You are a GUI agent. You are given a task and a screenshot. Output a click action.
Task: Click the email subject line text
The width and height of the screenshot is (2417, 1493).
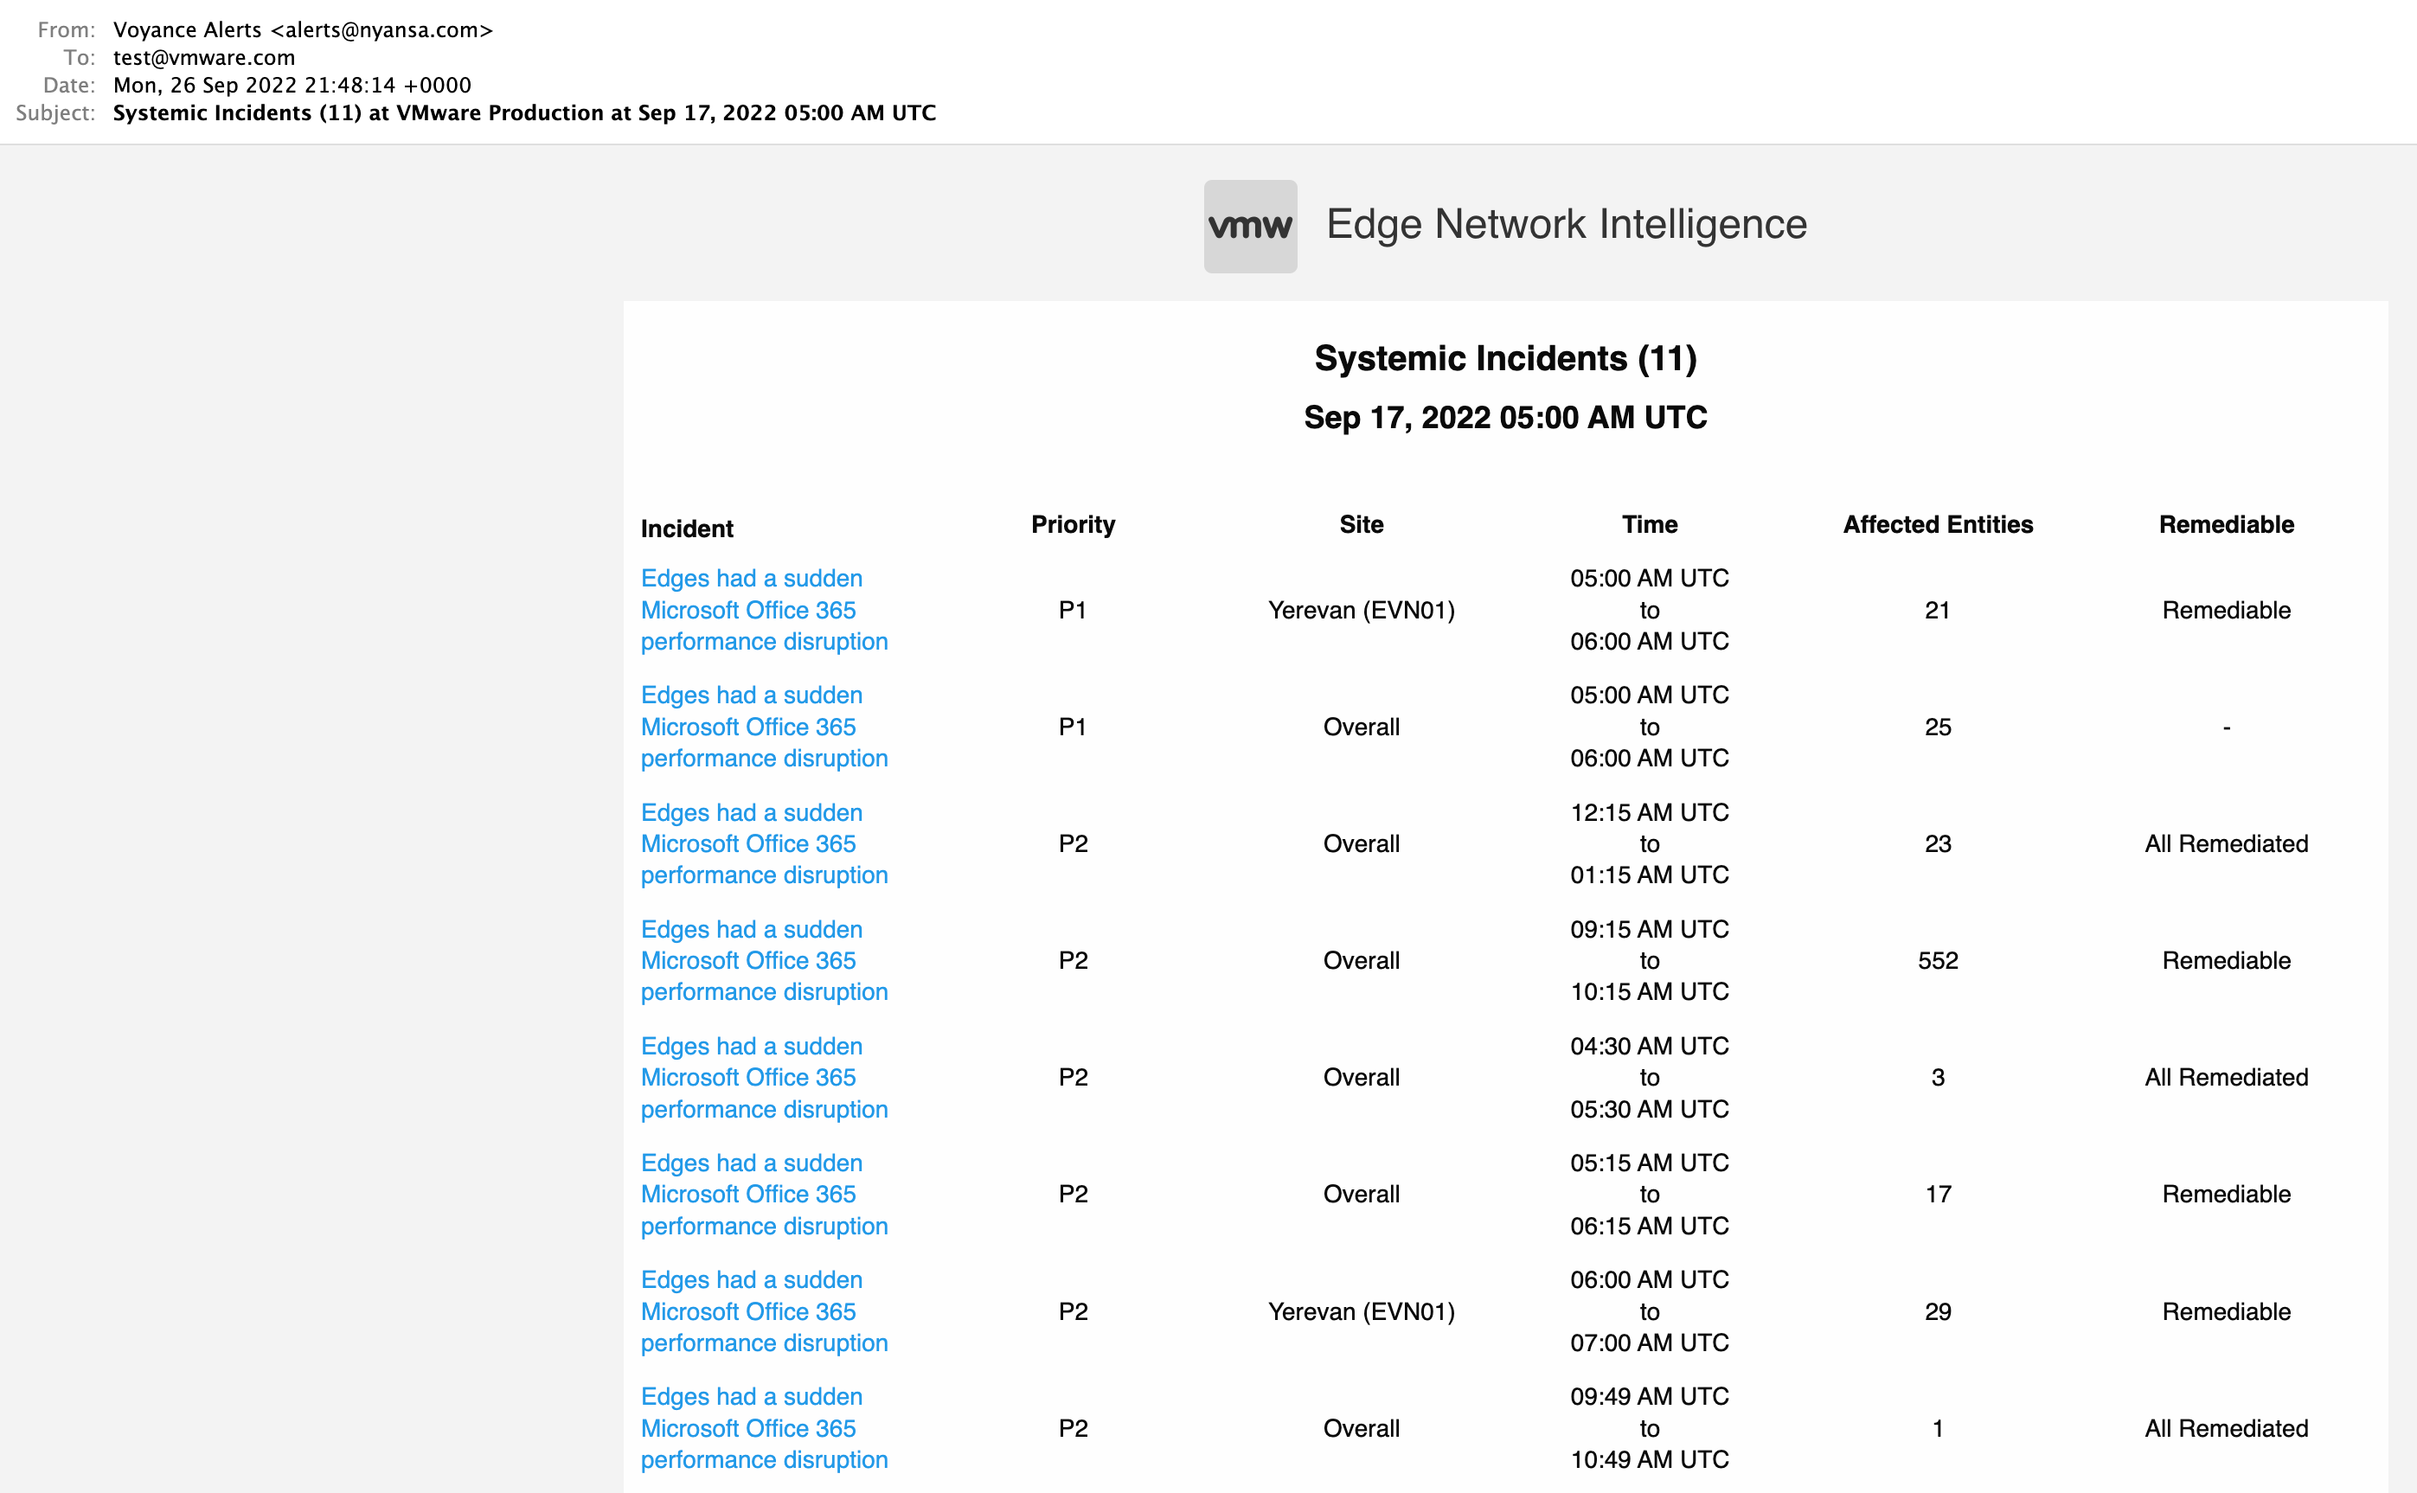(525, 112)
